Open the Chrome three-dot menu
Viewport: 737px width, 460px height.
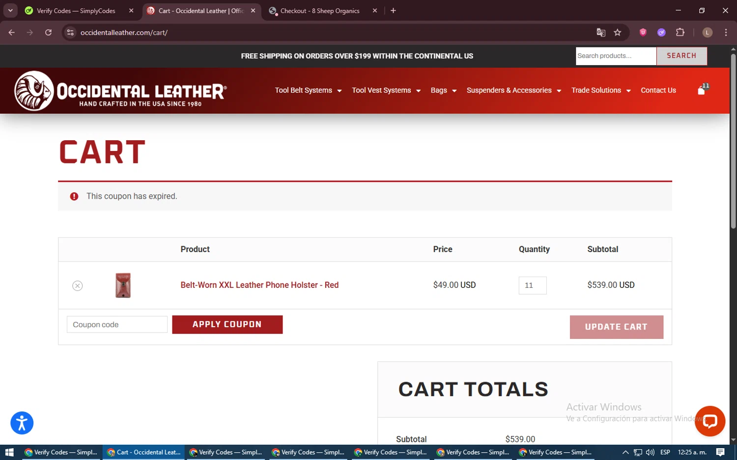click(x=726, y=32)
